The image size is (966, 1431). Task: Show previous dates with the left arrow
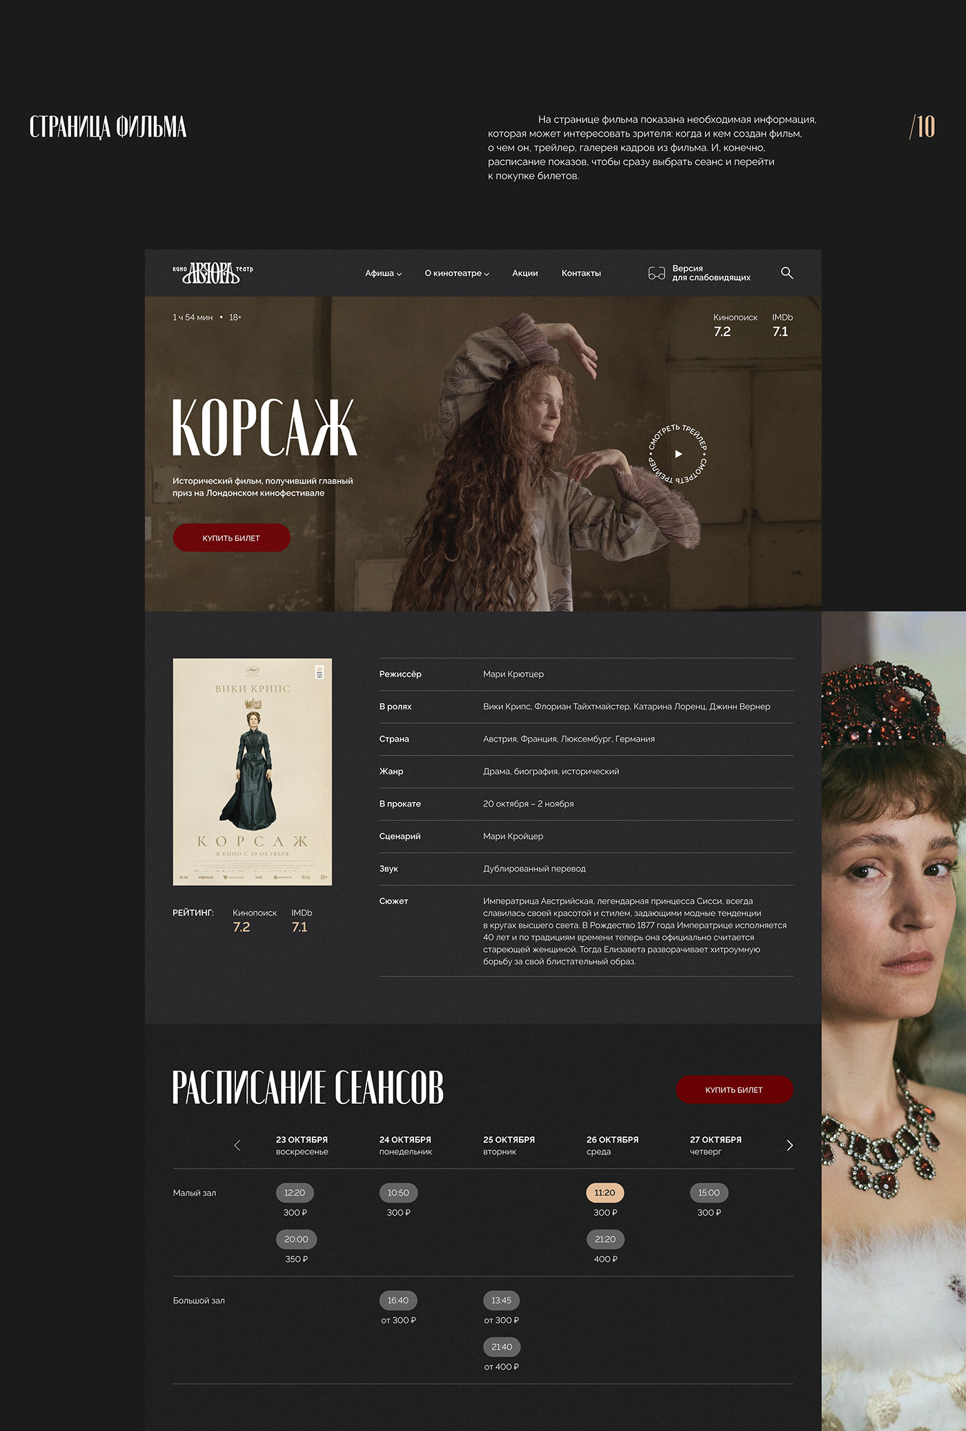tap(237, 1145)
